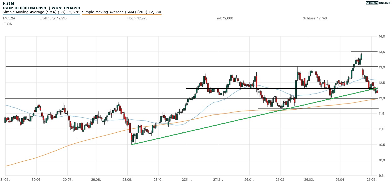Click the Schluss 12,740 value
The image size is (392, 181).
(x=315, y=18)
